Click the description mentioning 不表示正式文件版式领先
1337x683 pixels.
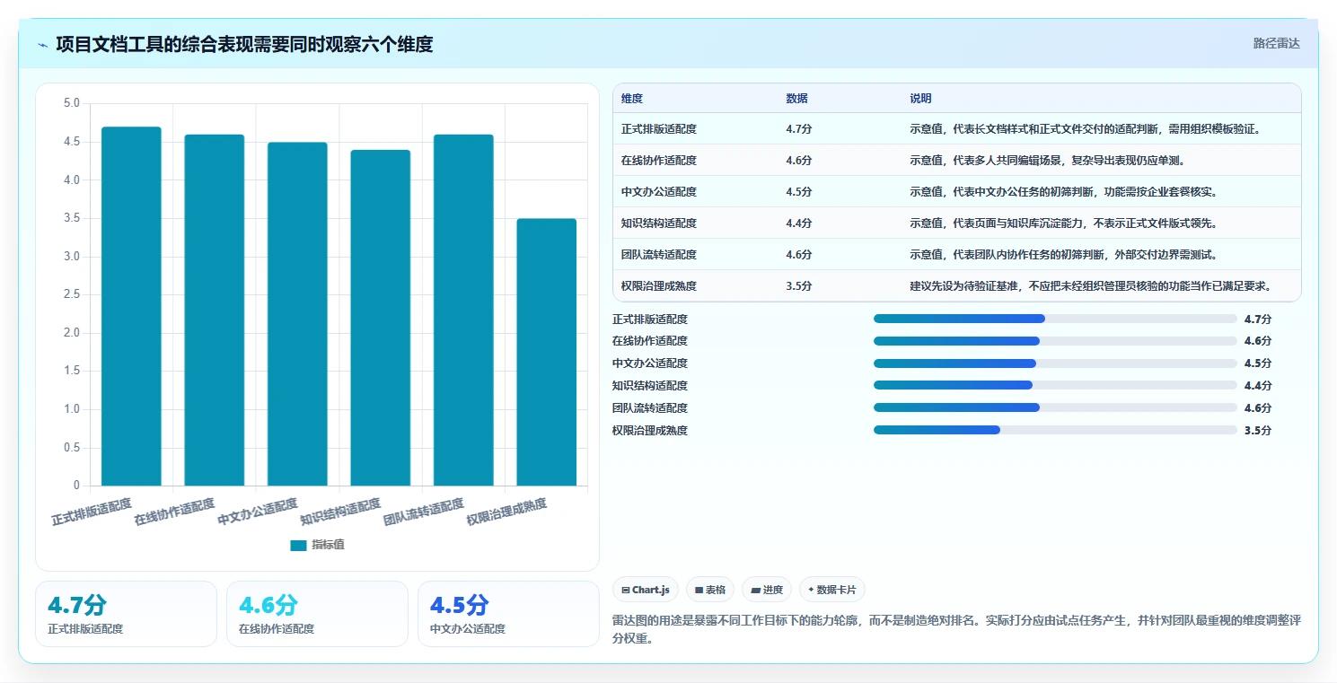click(1063, 223)
